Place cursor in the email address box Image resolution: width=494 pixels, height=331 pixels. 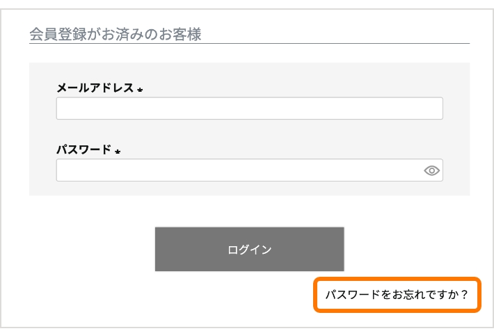coord(249,108)
